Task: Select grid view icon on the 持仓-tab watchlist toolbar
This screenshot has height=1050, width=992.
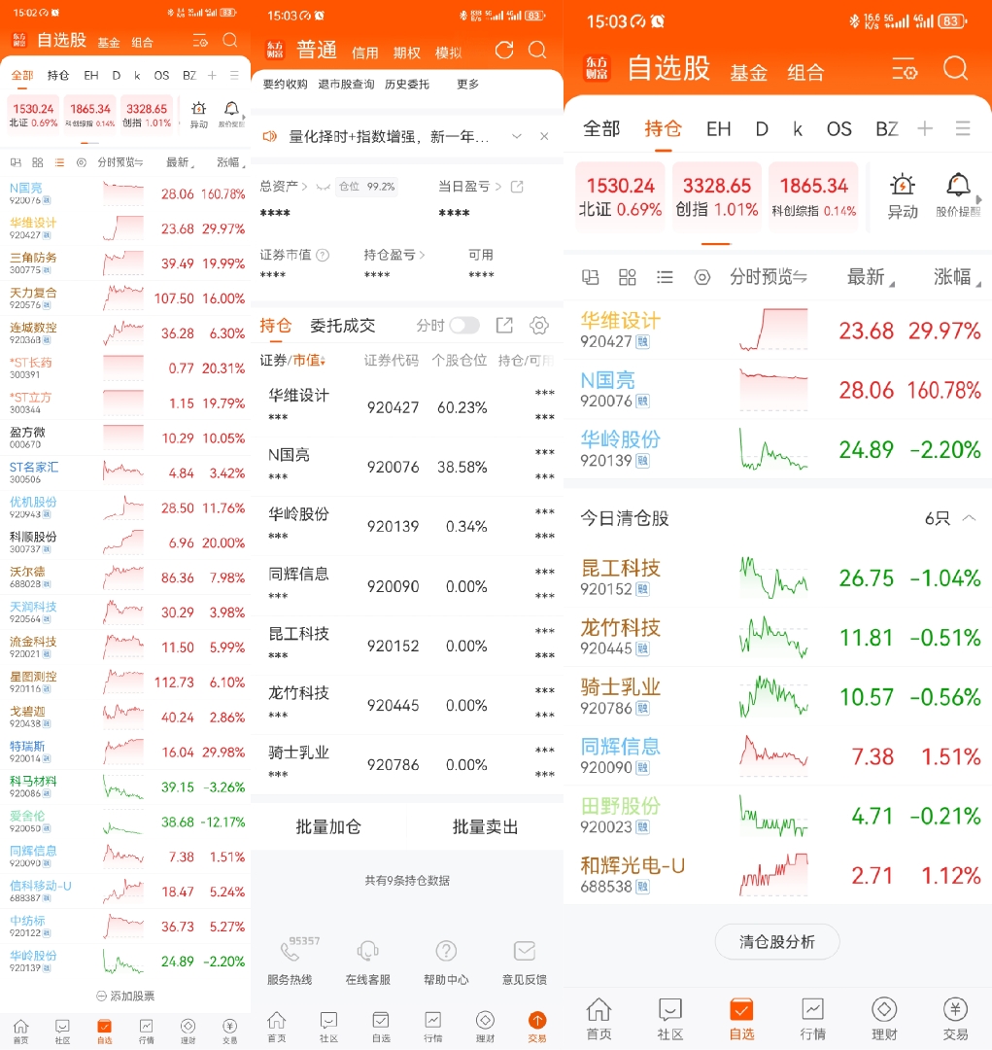Action: tap(628, 276)
